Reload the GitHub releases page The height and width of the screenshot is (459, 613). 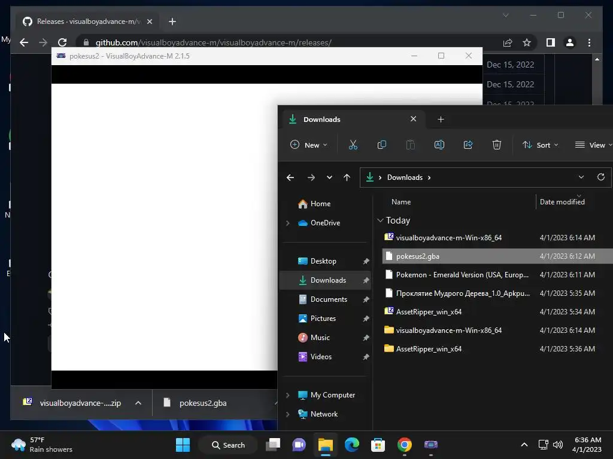62,42
